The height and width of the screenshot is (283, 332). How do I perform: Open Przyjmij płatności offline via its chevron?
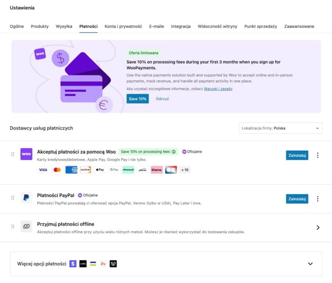pos(318,227)
